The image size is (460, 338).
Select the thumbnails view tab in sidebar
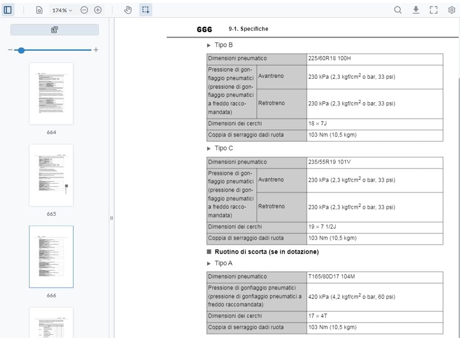click(54, 29)
